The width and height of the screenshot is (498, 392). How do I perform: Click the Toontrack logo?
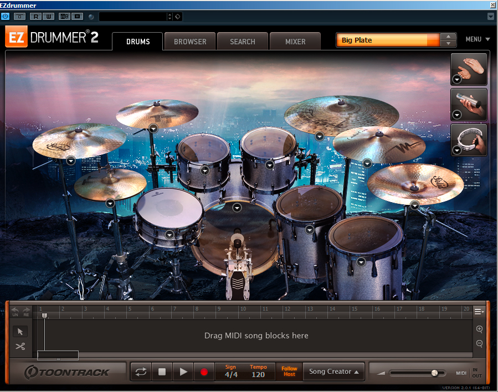point(66,372)
